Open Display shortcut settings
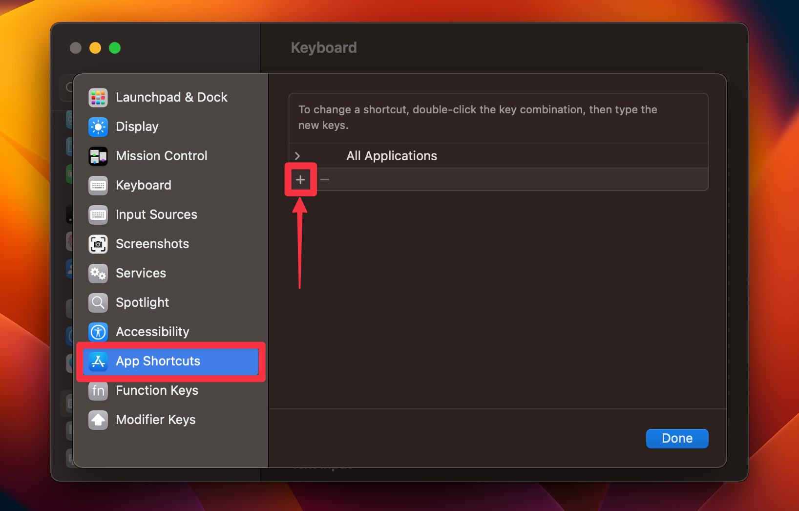This screenshot has height=511, width=799. 137,127
